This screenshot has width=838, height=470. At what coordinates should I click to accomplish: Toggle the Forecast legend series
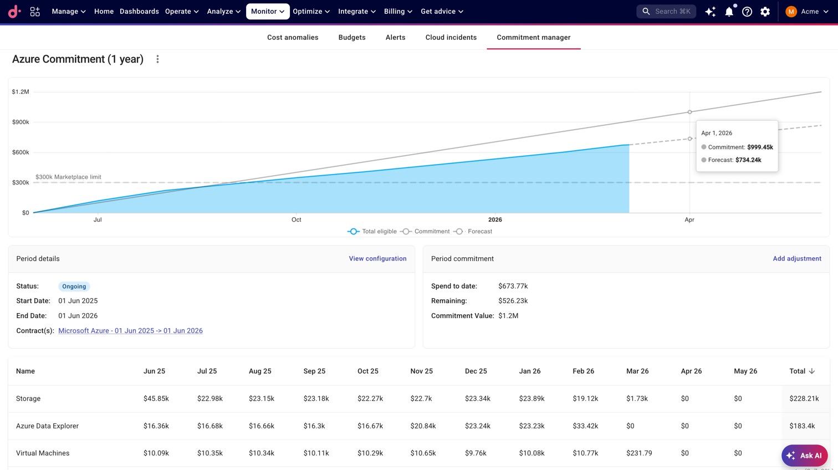473,232
